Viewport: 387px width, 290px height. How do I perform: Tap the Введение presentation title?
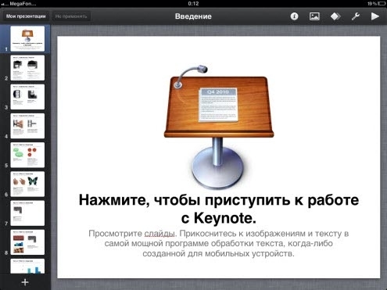click(x=193, y=16)
